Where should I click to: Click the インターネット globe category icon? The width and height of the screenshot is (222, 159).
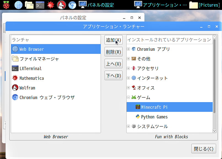coord(134,78)
